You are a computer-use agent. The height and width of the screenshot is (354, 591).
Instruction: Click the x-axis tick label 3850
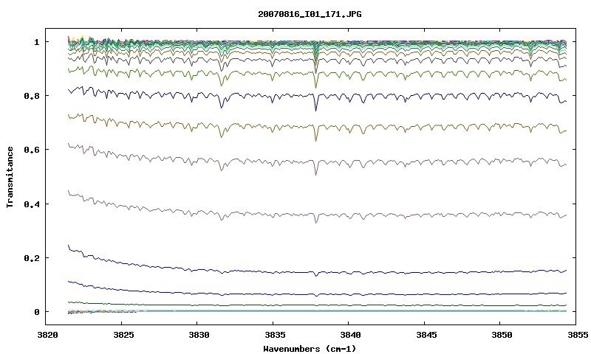(502, 335)
